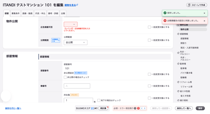Screen dimensions: 210x114
Task: Click 保存せずに一覧へ link
Action: click(x=13, y=108)
